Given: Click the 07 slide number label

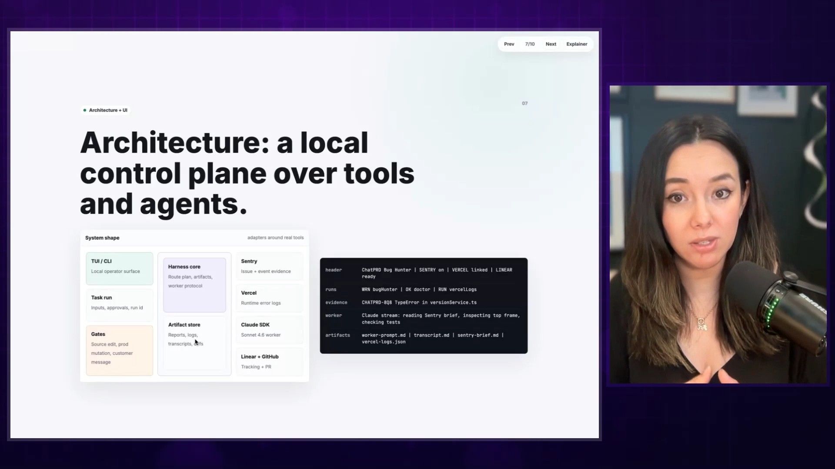Looking at the screenshot, I should pyautogui.click(x=525, y=103).
